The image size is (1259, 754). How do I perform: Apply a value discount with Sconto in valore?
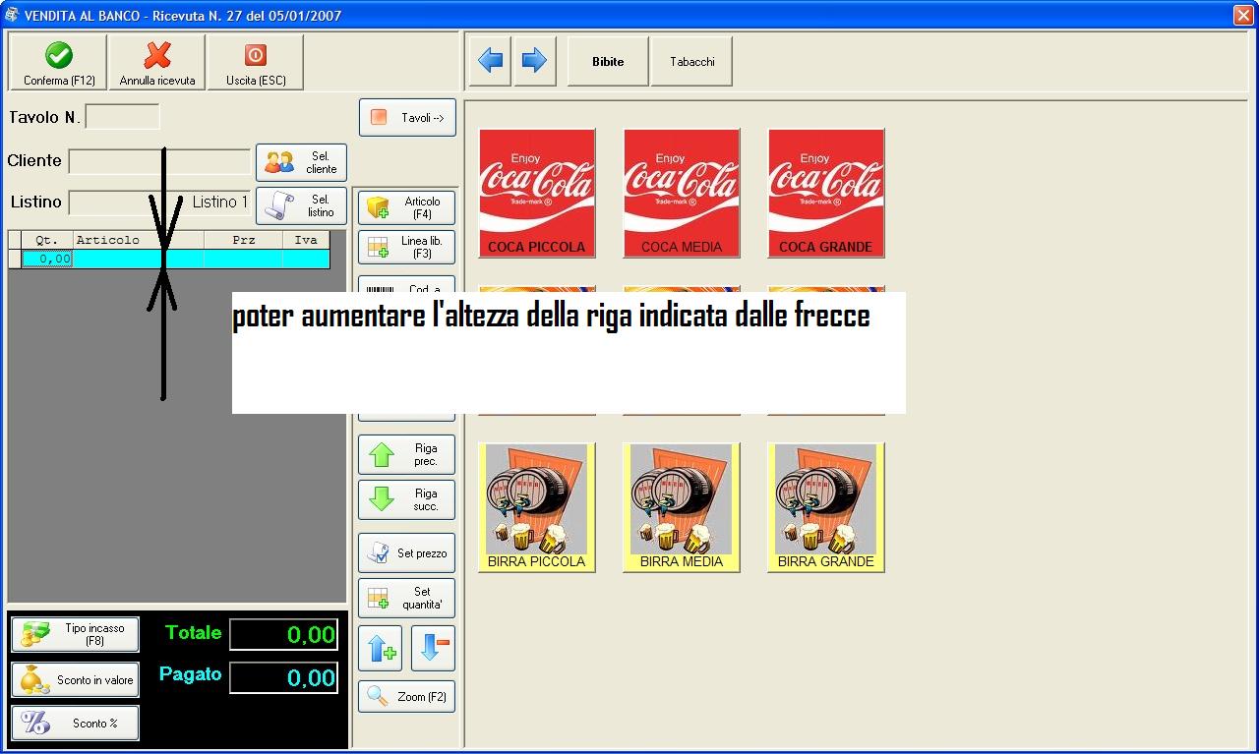[76, 679]
